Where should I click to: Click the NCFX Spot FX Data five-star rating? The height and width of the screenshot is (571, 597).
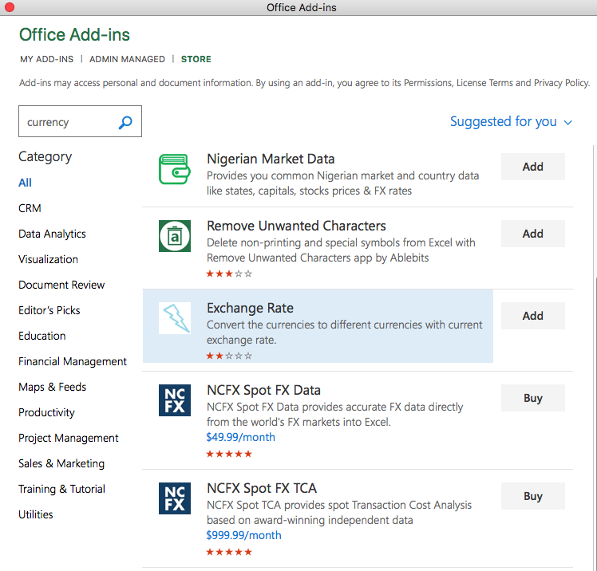point(229,454)
